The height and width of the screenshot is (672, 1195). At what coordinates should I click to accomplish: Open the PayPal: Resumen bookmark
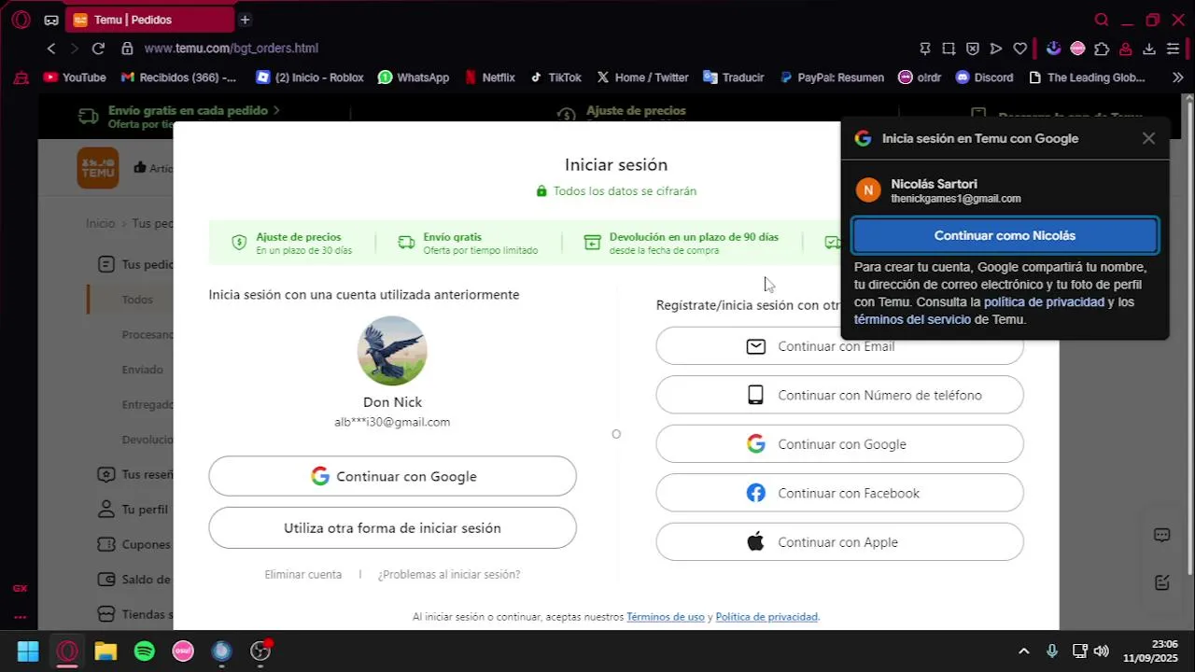tap(832, 77)
